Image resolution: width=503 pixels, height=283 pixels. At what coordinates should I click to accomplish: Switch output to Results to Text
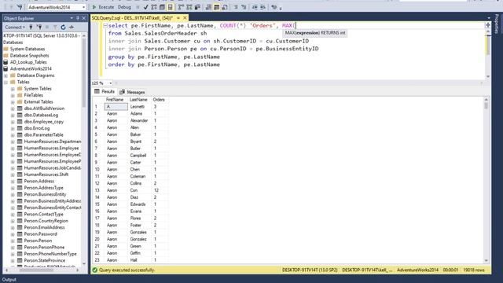point(208,7)
